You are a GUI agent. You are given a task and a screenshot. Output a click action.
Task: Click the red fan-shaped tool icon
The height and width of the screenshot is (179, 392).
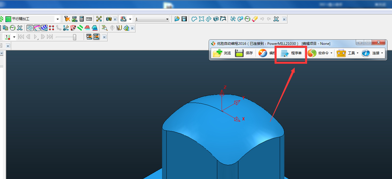[73, 28]
